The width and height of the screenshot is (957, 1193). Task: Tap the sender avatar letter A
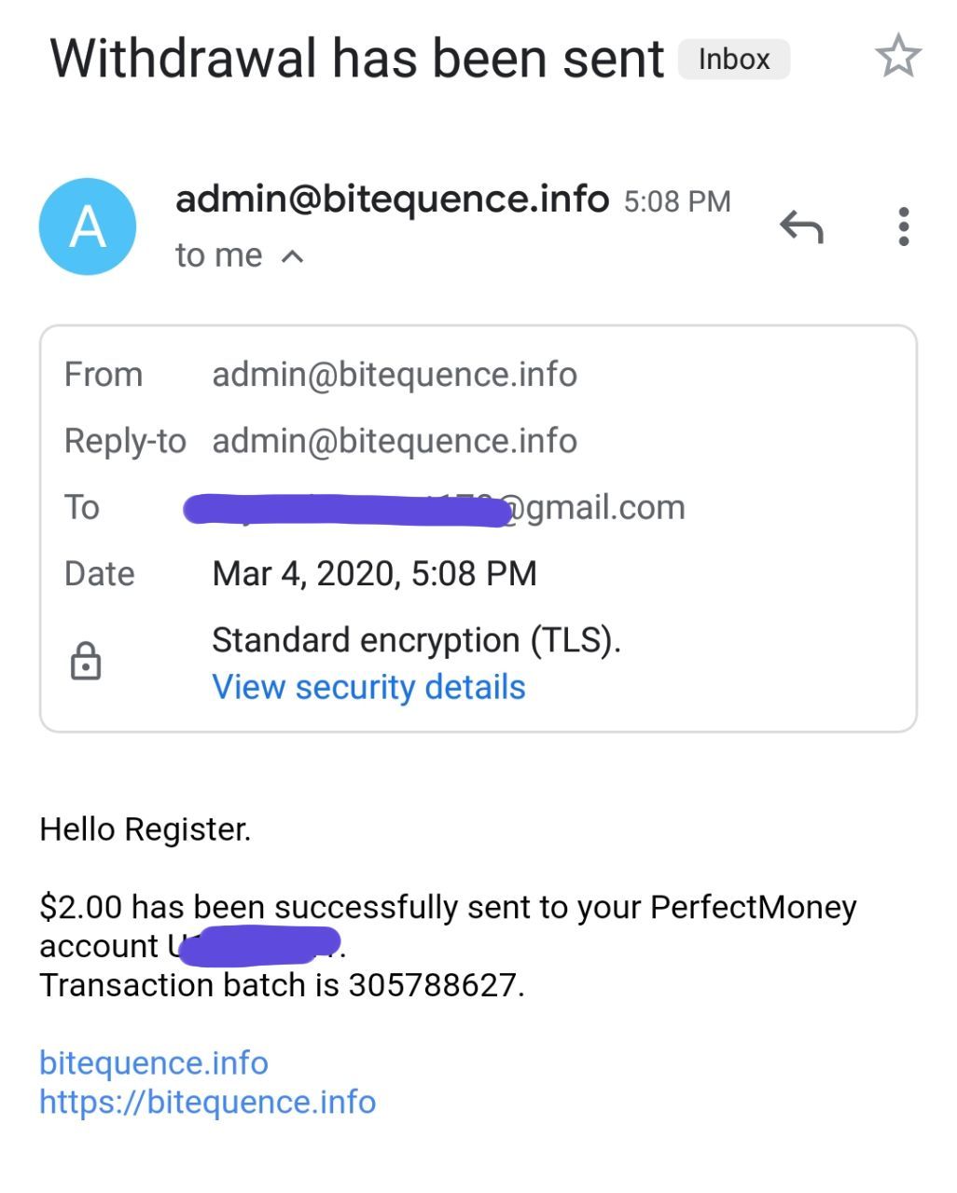pos(88,226)
